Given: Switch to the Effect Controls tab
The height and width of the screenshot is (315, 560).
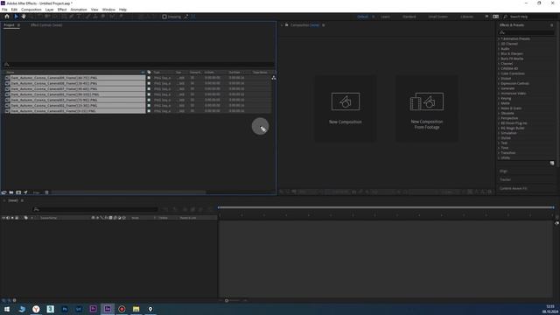Looking at the screenshot, I should [46, 25].
